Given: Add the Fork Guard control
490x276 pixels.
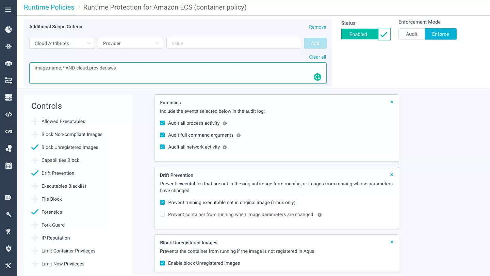Looking at the screenshot, I should coord(35,225).
